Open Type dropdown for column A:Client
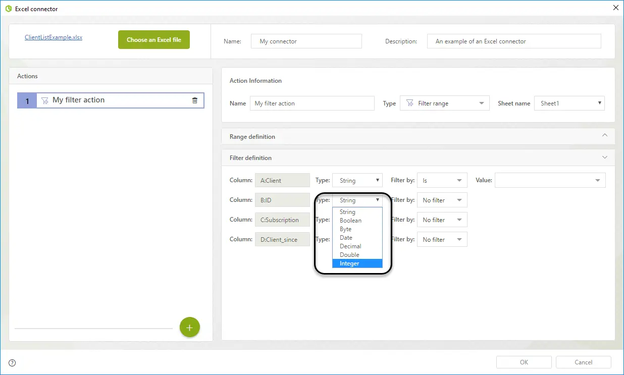The image size is (624, 375). click(x=357, y=180)
